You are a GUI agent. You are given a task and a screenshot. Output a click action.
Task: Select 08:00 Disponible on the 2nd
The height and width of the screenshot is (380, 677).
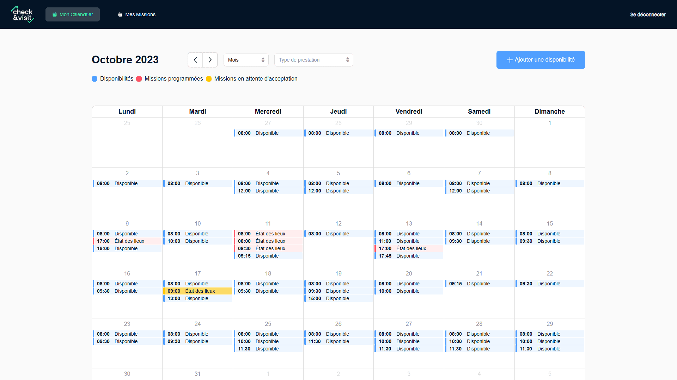(127, 183)
